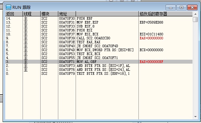Image resolution: width=201 pixels, height=123 pixels.
Task: Click back-step number 3.
Action: (8, 62)
